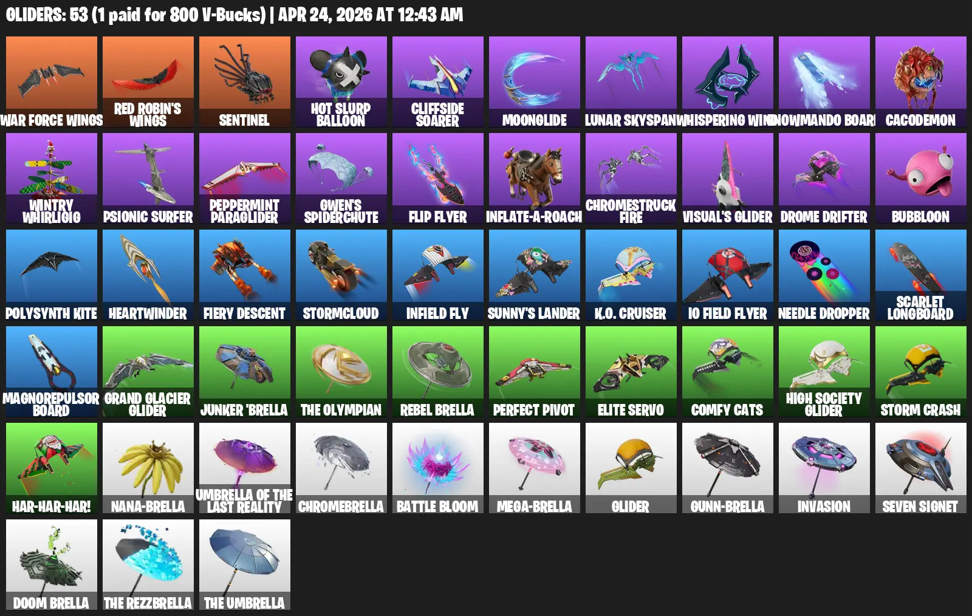Select the Moonglide glider
Image resolution: width=972 pixels, height=616 pixels.
[x=535, y=82]
